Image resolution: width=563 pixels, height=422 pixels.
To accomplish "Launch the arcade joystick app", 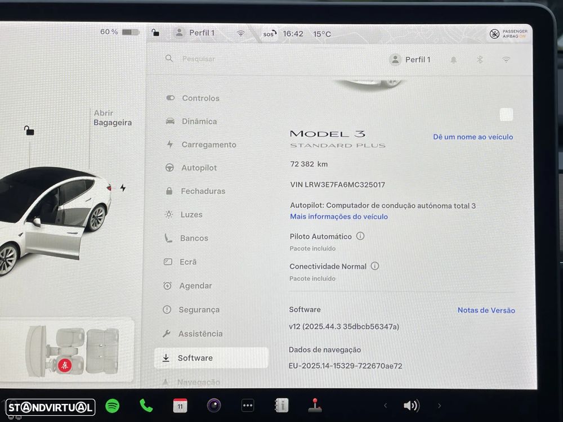I will pyautogui.click(x=315, y=406).
